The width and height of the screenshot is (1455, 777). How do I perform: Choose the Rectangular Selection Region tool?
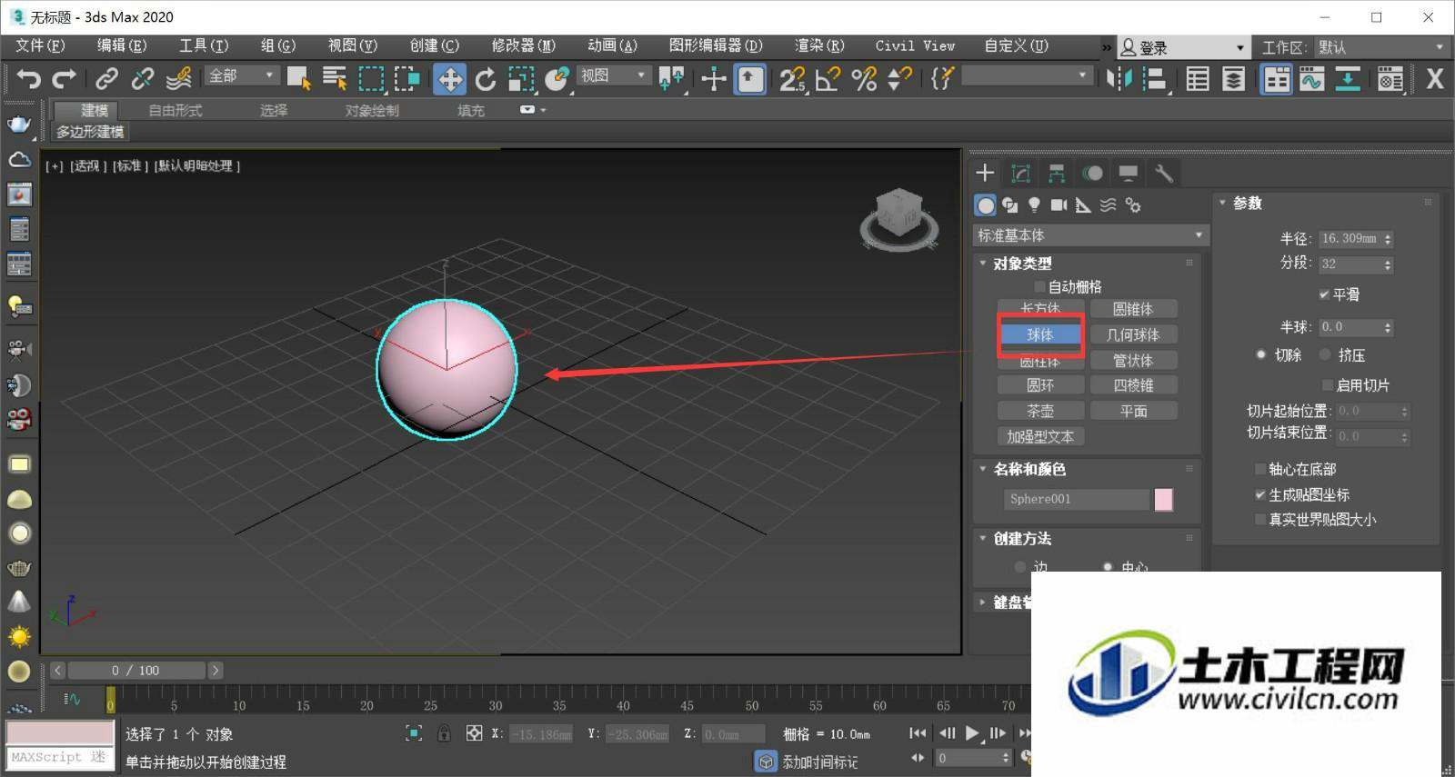(x=371, y=79)
